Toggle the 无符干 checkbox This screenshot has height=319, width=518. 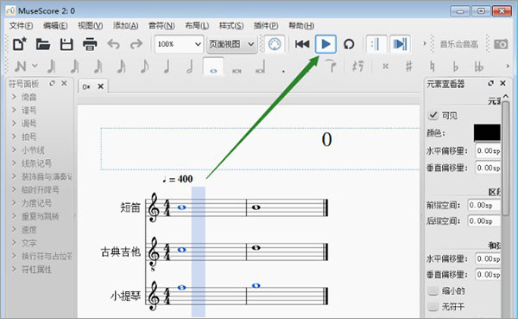click(433, 306)
